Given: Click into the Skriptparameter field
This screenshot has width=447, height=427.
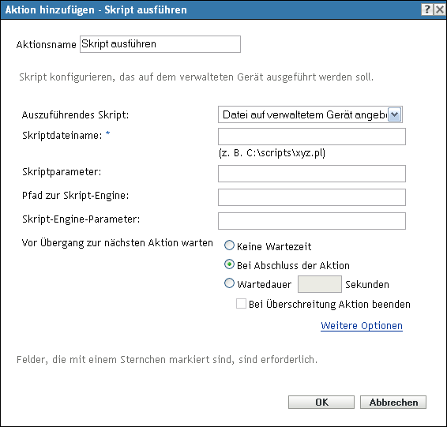Looking at the screenshot, I should (x=312, y=174).
